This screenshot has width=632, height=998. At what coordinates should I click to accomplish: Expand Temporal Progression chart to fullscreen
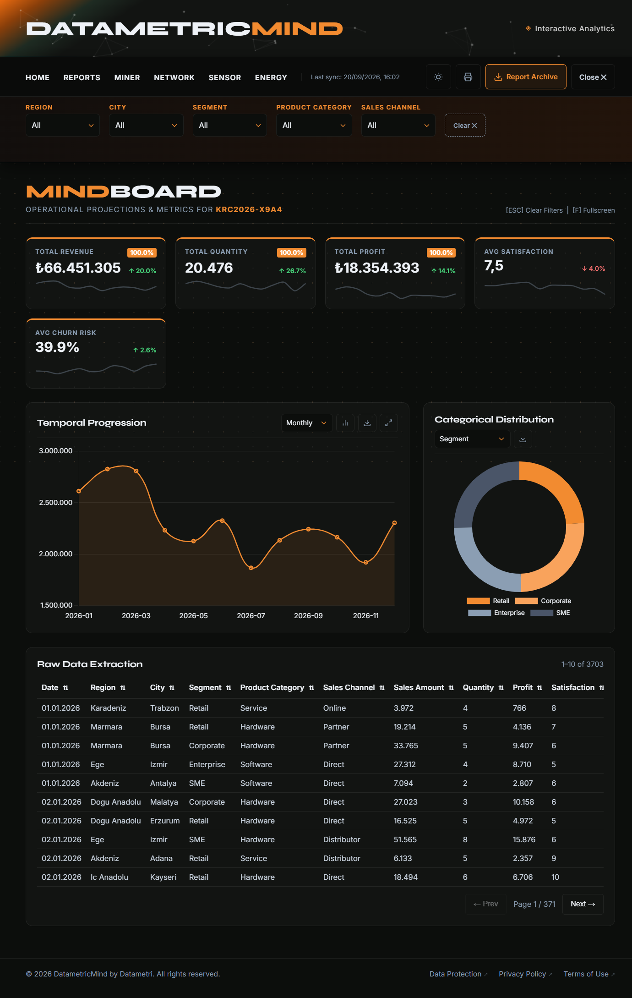[x=389, y=423]
